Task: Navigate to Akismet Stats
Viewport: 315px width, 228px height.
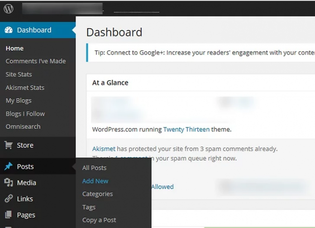Action: 25,87
